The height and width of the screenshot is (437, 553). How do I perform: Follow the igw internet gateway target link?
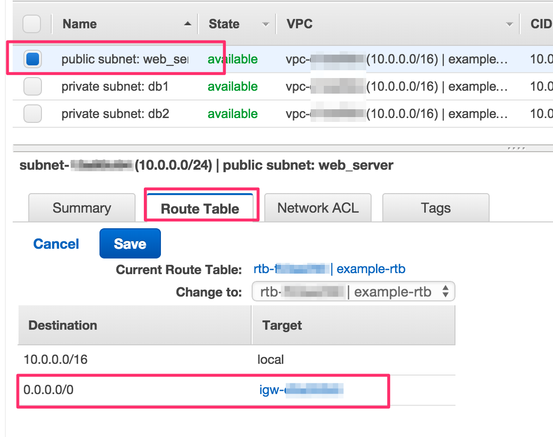coord(301,390)
